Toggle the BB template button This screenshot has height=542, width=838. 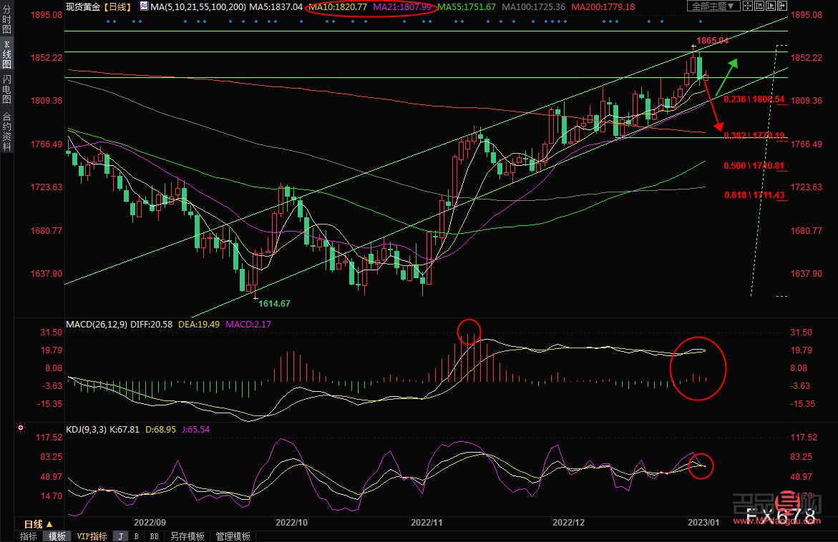tap(154, 536)
